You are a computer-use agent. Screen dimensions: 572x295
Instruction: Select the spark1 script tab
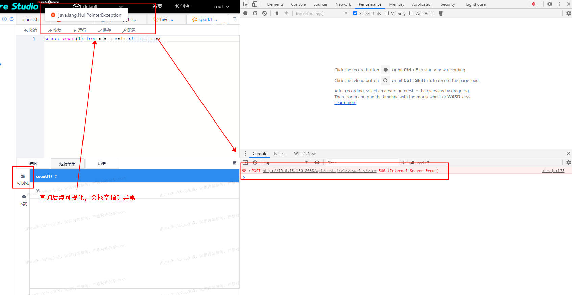pos(208,19)
